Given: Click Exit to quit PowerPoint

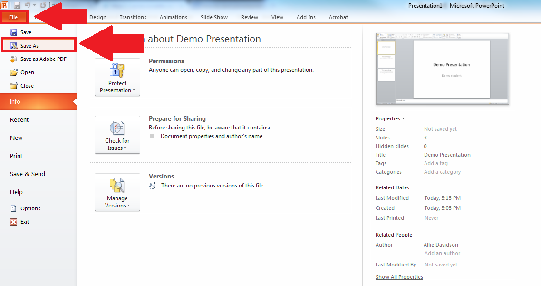Looking at the screenshot, I should [x=25, y=221].
